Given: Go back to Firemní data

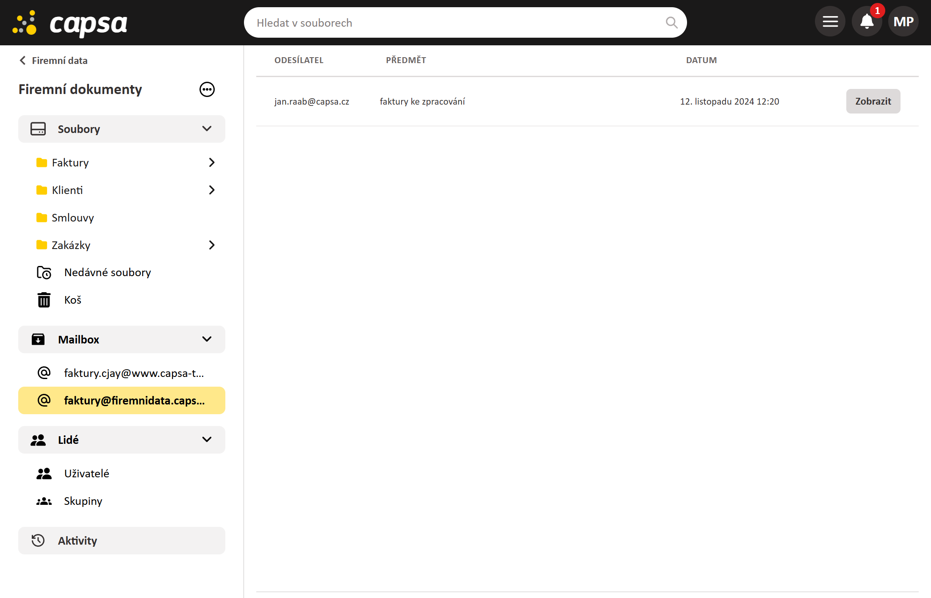Looking at the screenshot, I should (x=53, y=61).
